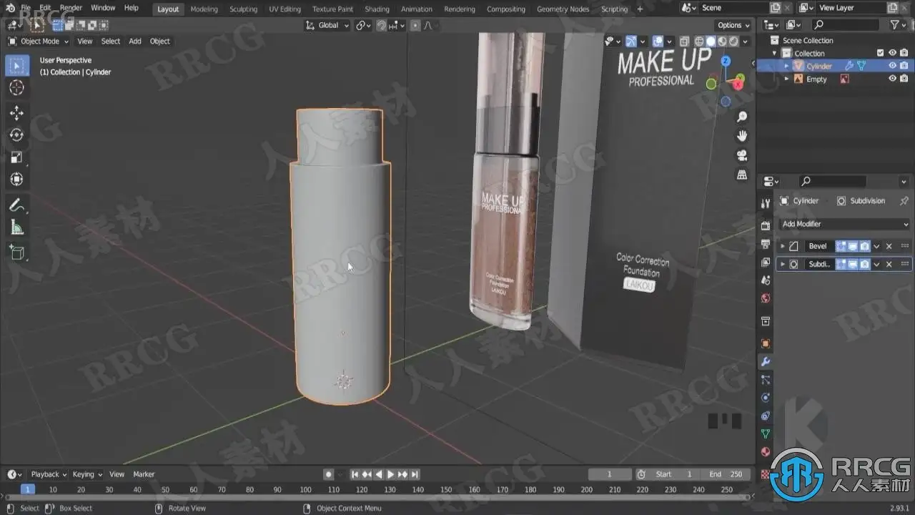Expand the Bevel modifier panel

point(783,246)
